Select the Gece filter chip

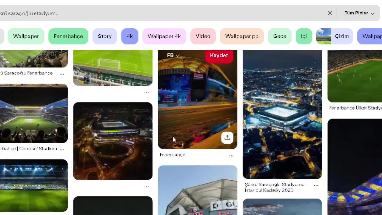(x=280, y=36)
